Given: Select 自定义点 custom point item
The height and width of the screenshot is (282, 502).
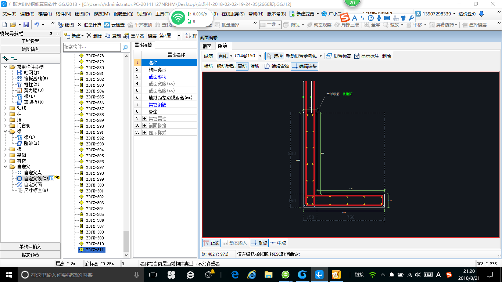Looking at the screenshot, I should click(x=29, y=173).
